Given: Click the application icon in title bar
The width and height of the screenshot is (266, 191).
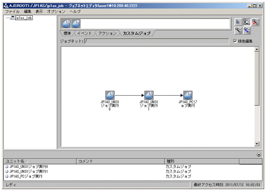Looking at the screenshot, I should (x=6, y=6).
